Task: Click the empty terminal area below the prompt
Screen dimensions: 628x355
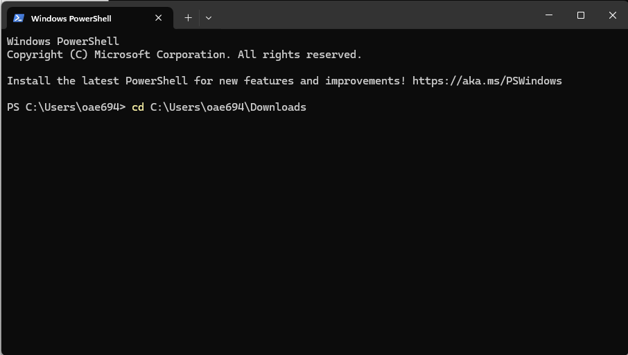Action: [312, 228]
